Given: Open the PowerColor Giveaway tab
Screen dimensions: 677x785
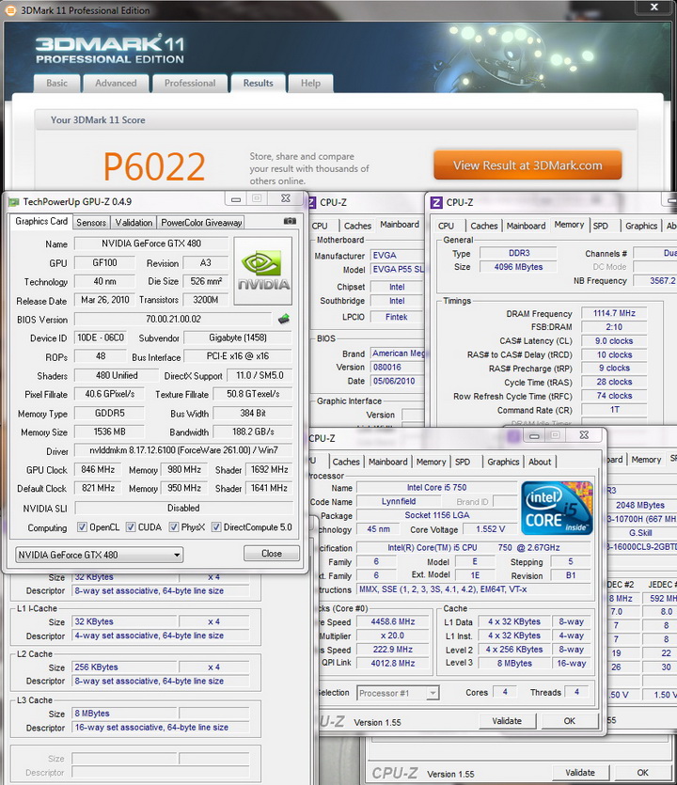Looking at the screenshot, I should (201, 223).
